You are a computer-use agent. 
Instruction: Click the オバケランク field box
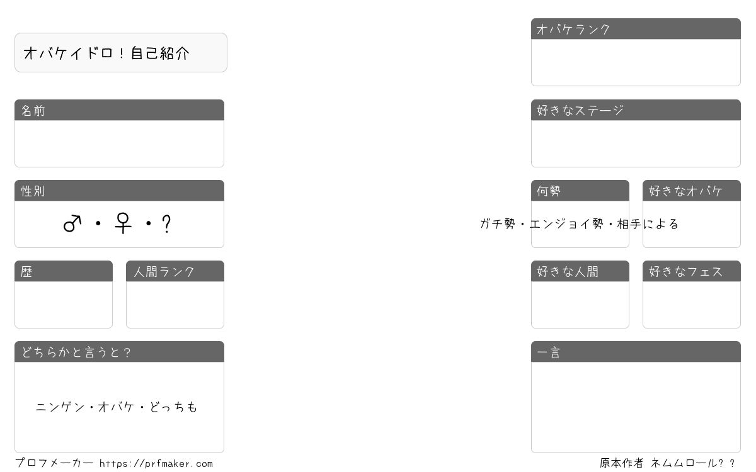pyautogui.click(x=636, y=62)
